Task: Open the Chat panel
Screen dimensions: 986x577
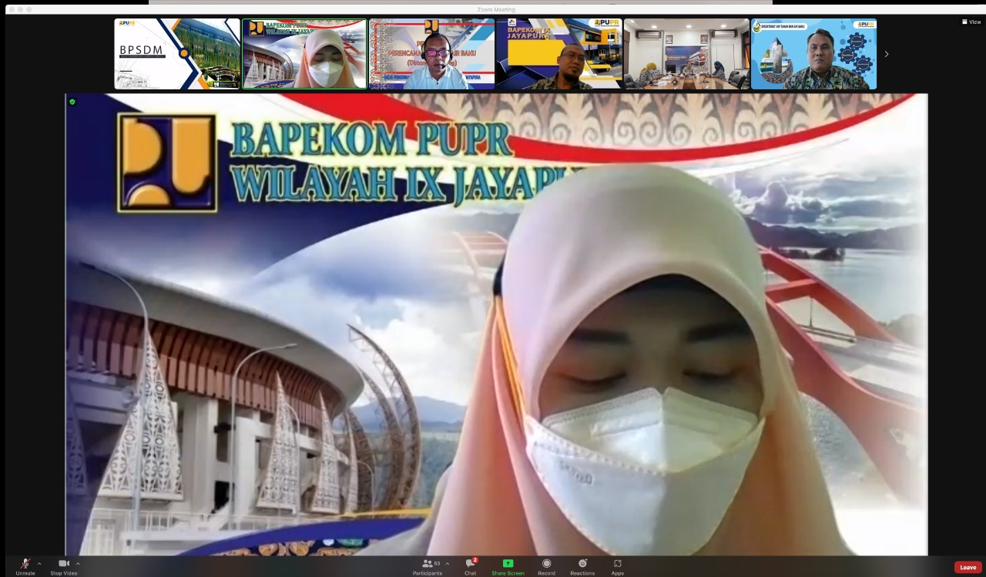Action: (470, 567)
